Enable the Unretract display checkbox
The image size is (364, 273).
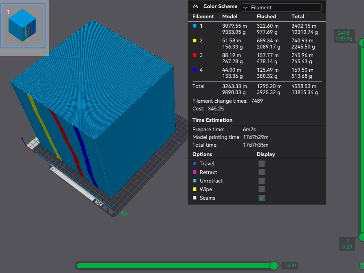click(x=262, y=181)
